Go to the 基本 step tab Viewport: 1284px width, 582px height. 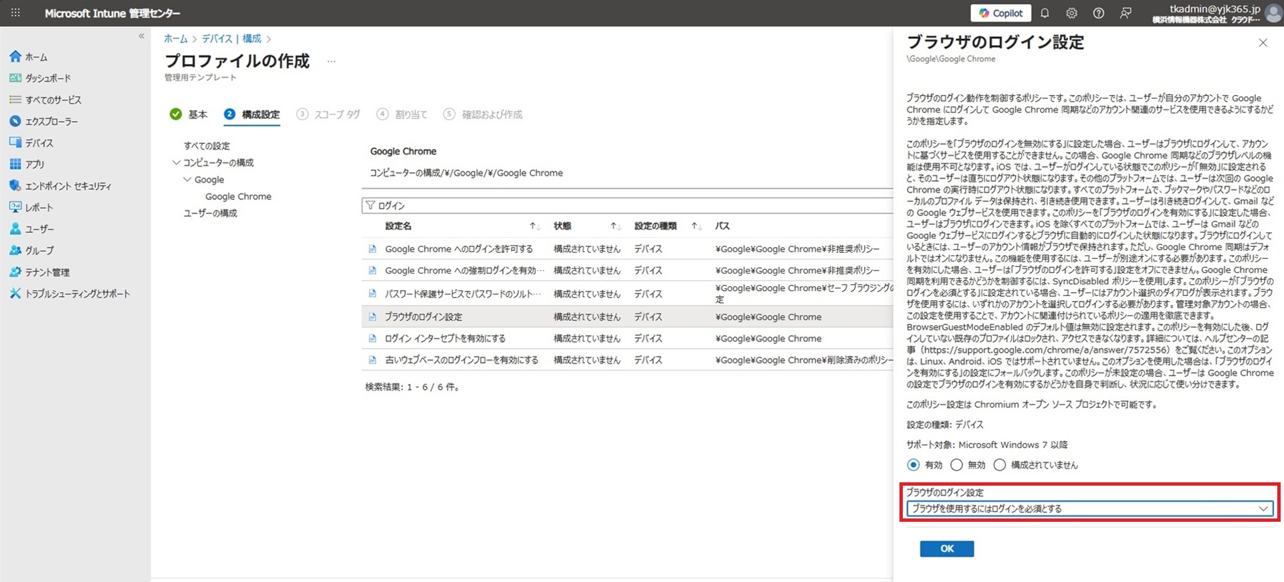click(189, 114)
